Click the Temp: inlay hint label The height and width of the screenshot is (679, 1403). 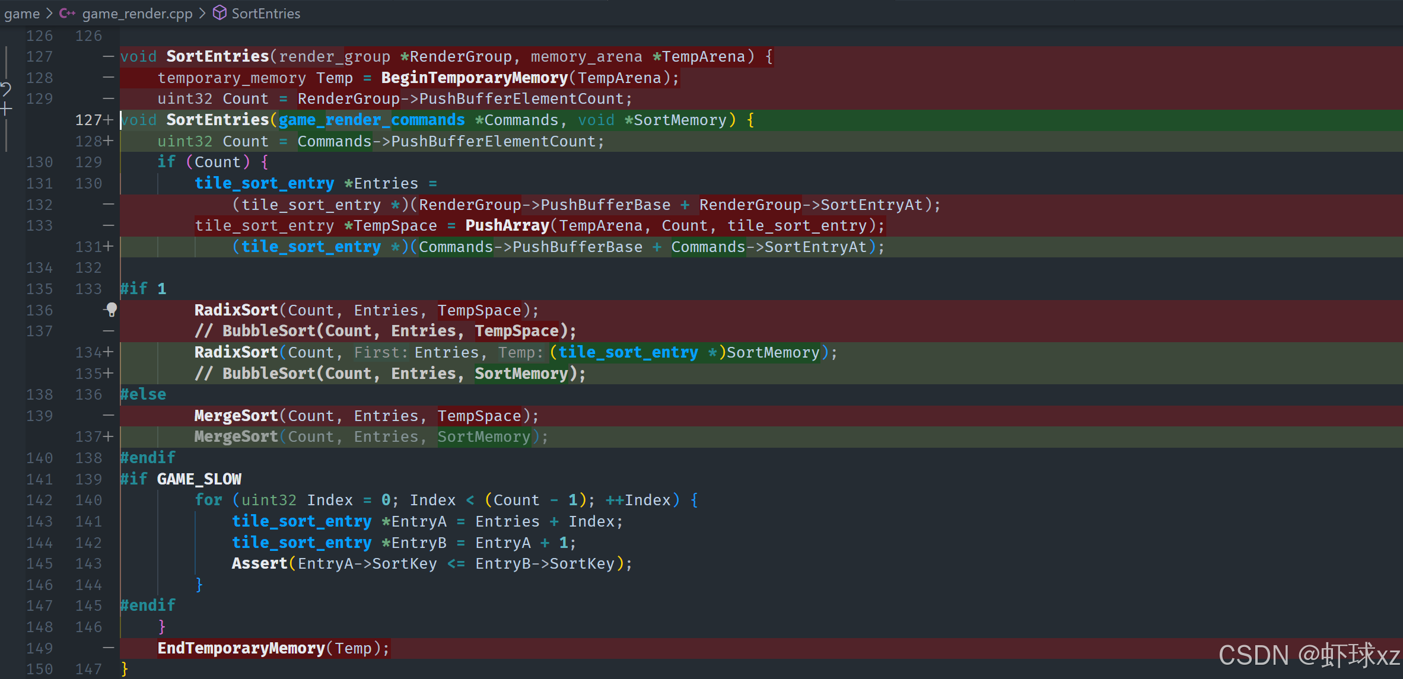(520, 353)
